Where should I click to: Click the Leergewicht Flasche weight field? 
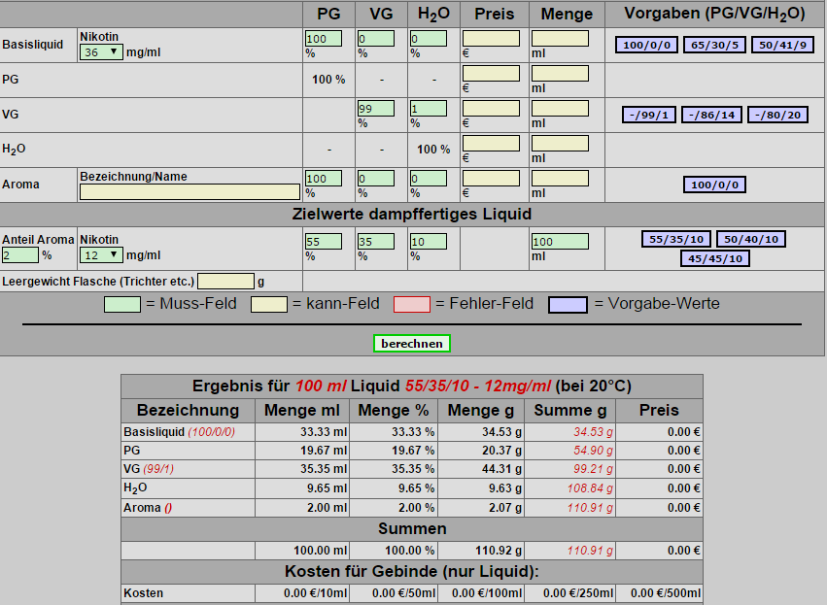225,282
